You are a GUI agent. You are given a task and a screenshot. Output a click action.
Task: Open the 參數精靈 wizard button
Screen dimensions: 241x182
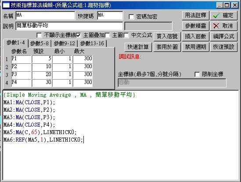tap(195, 26)
